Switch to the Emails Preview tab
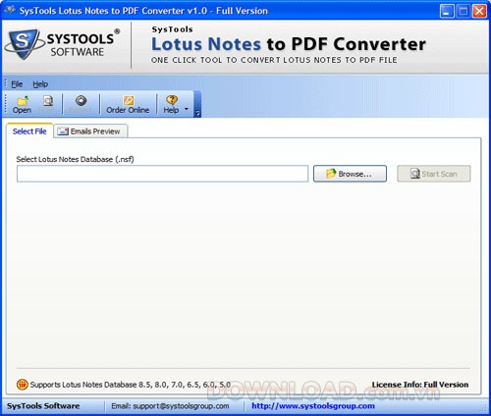 tap(90, 131)
